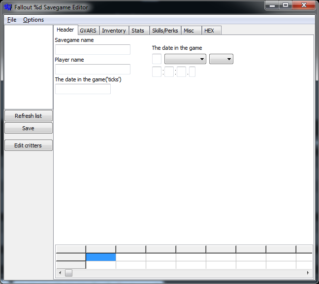Expand the month dropdown
The height and width of the screenshot is (284, 319).
[185, 59]
